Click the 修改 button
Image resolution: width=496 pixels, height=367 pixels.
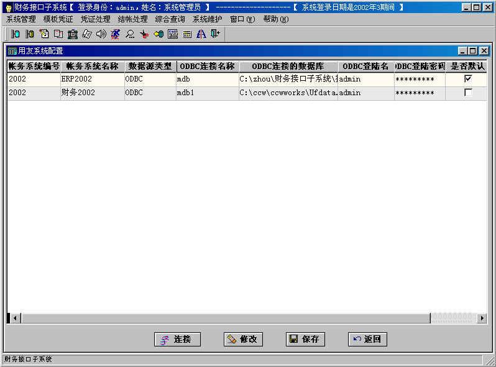(243, 339)
